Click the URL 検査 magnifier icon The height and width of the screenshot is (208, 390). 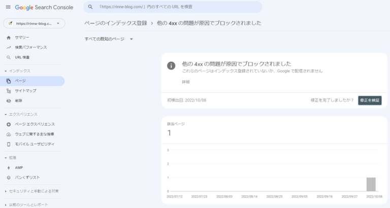pos(9,57)
